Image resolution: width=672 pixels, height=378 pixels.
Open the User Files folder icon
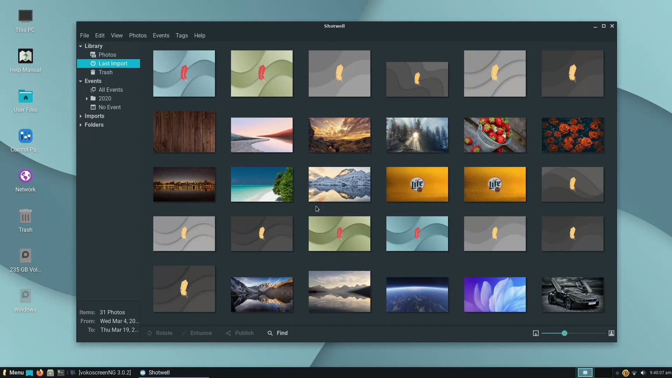(x=25, y=101)
